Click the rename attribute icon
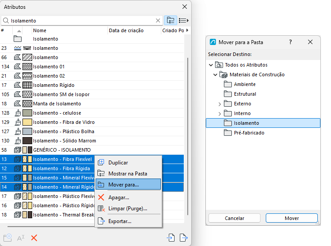Screen dimensions: 331x246 pyautogui.click(x=21, y=238)
